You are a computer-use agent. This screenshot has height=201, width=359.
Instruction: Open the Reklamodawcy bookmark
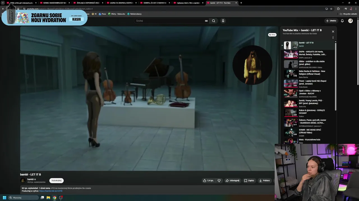tap(134, 14)
